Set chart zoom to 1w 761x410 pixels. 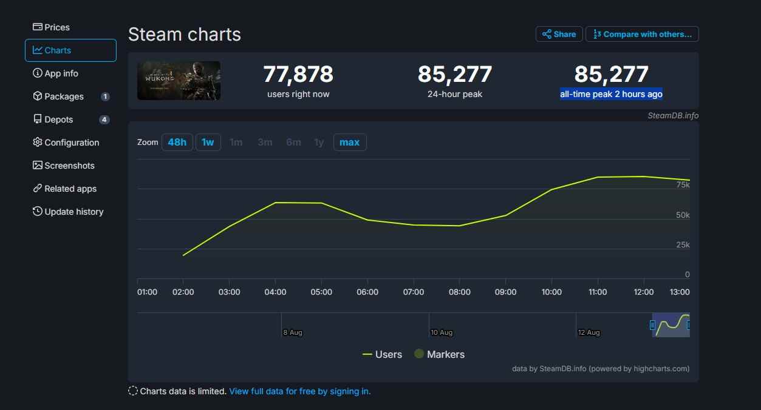coord(208,143)
